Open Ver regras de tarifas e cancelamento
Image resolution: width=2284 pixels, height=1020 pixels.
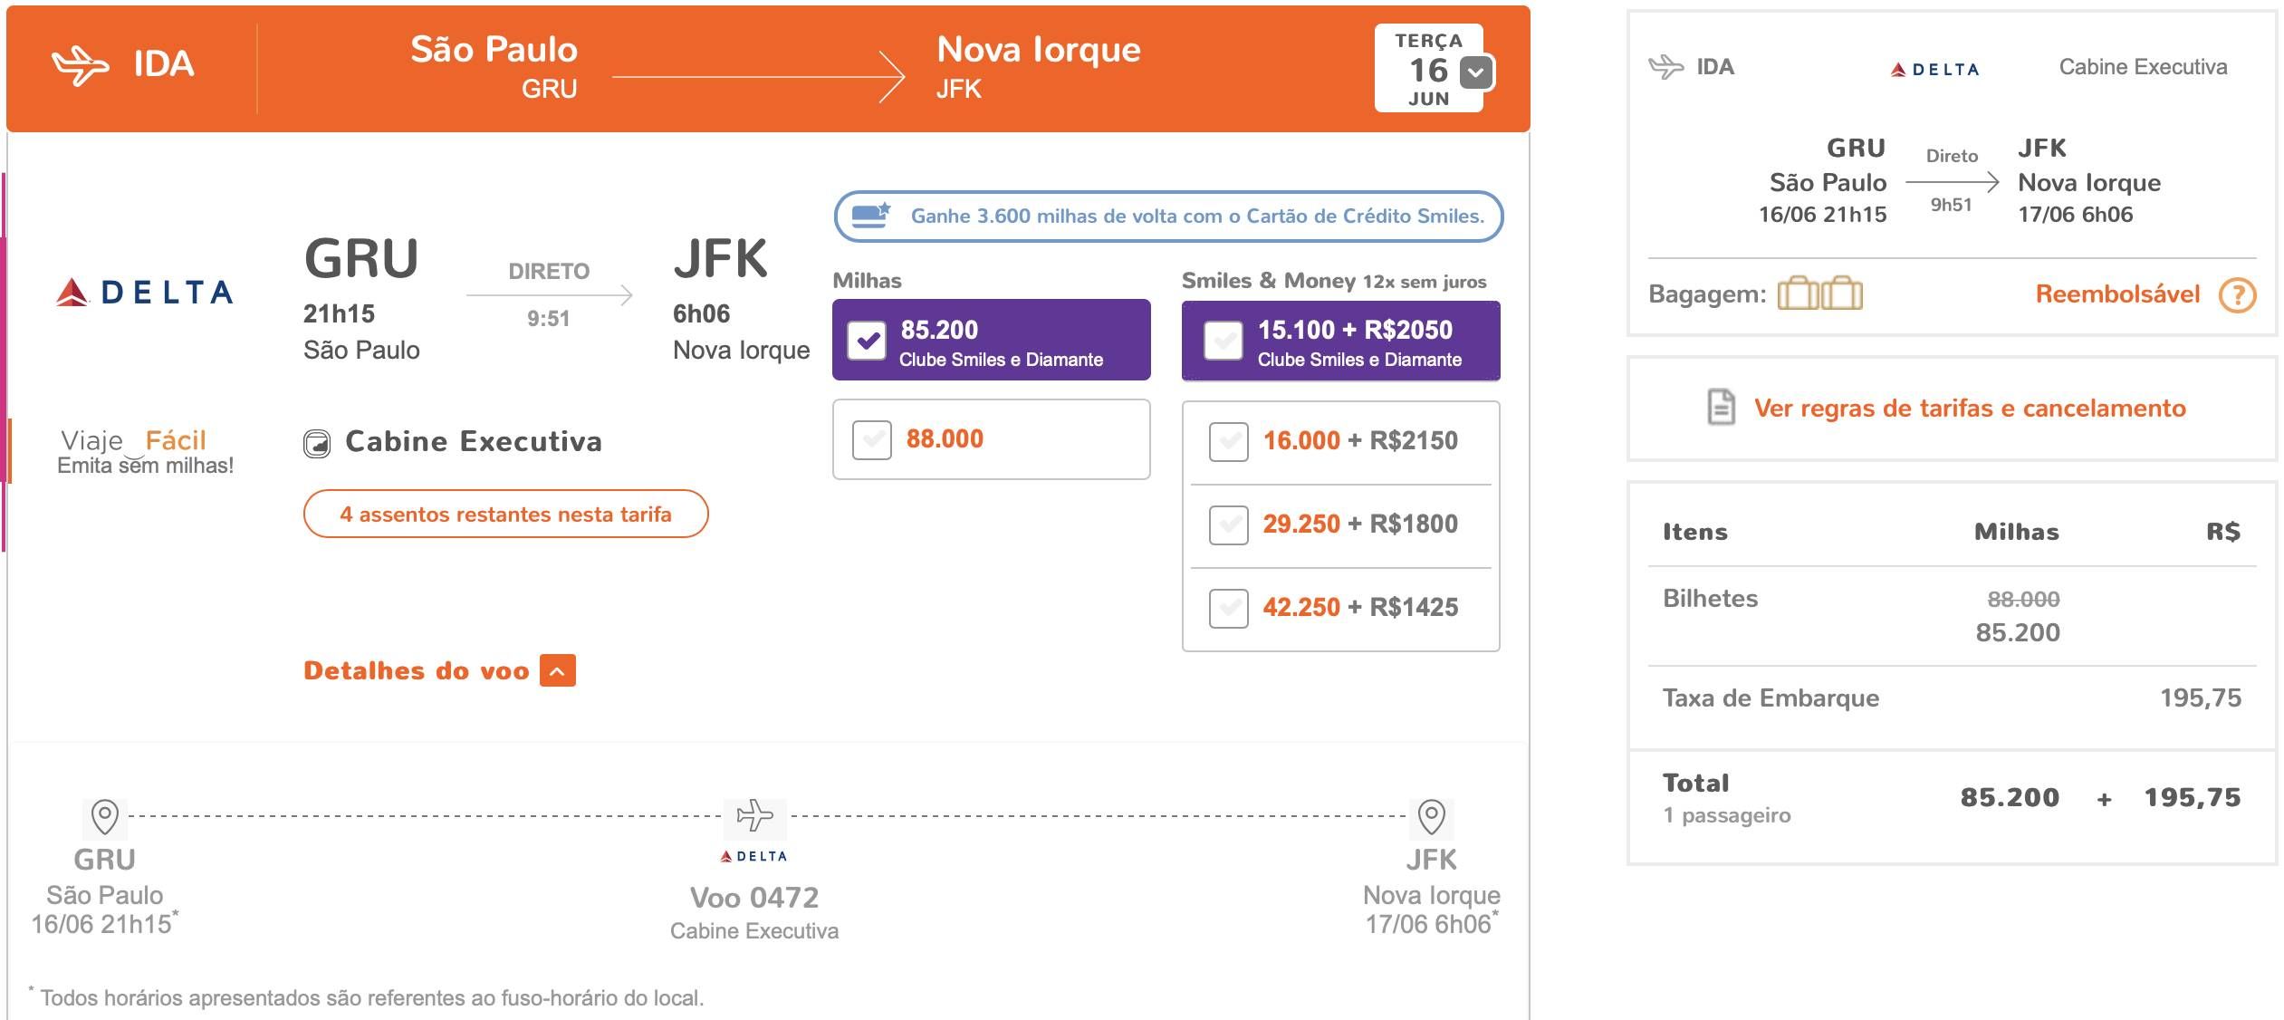click(1970, 409)
